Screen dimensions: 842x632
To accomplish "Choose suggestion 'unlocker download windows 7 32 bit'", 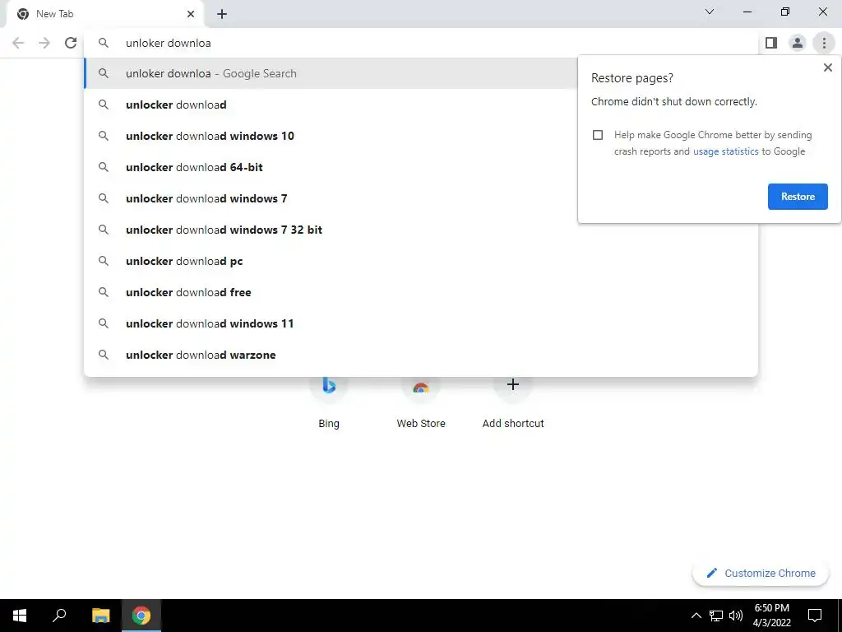I will click(421, 230).
